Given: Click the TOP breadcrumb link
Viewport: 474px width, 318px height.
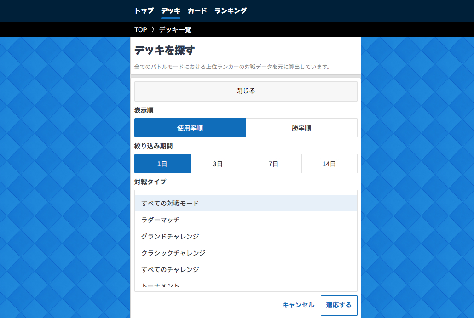Looking at the screenshot, I should (140, 30).
